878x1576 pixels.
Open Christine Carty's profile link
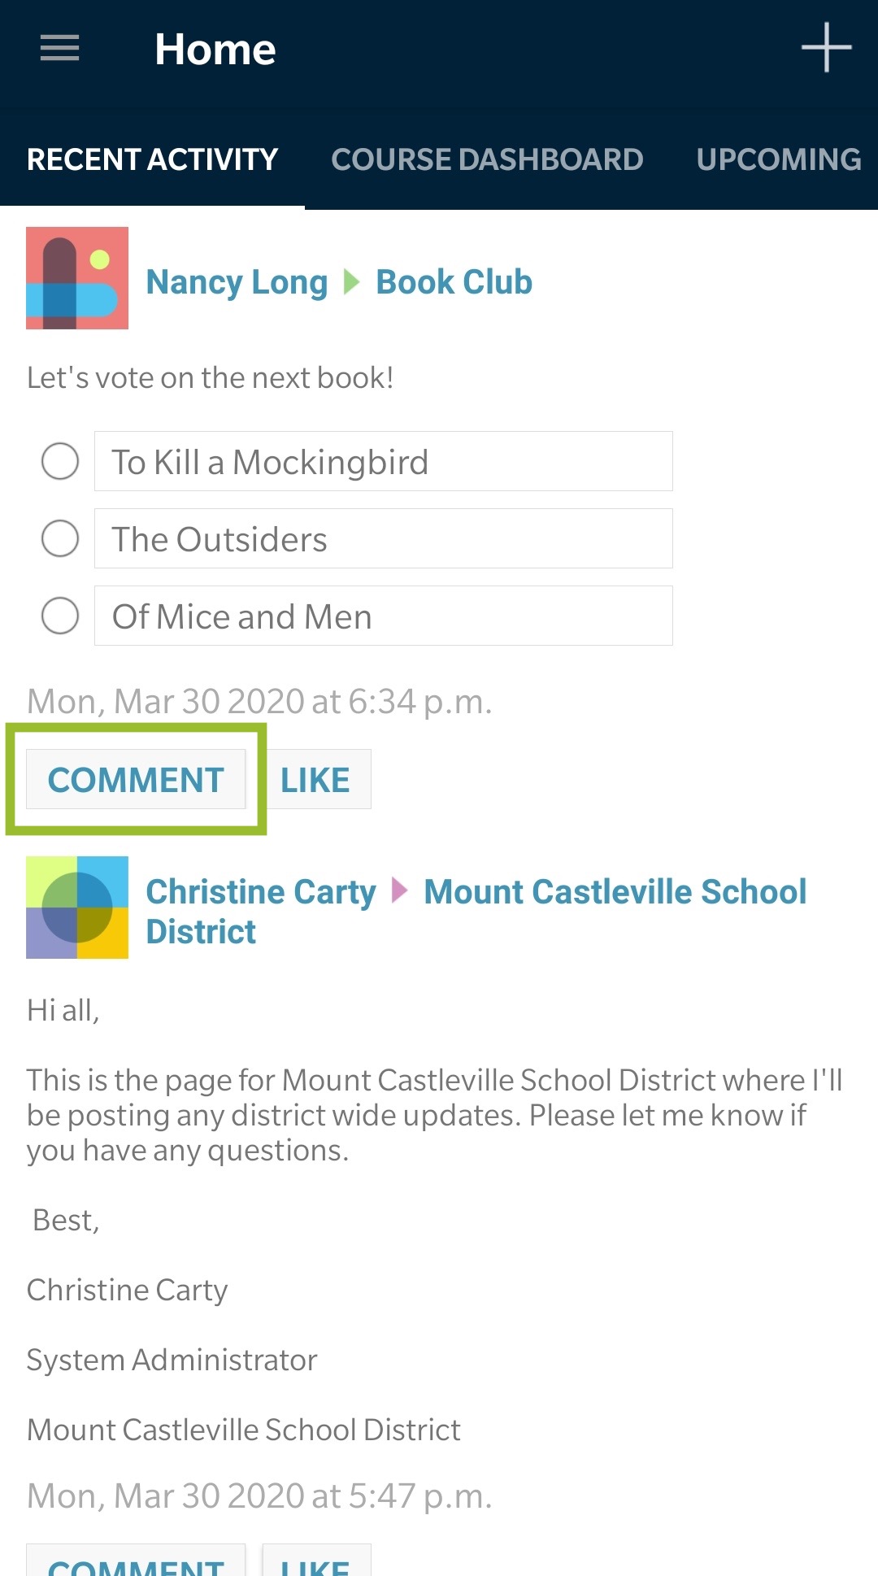[x=260, y=892]
